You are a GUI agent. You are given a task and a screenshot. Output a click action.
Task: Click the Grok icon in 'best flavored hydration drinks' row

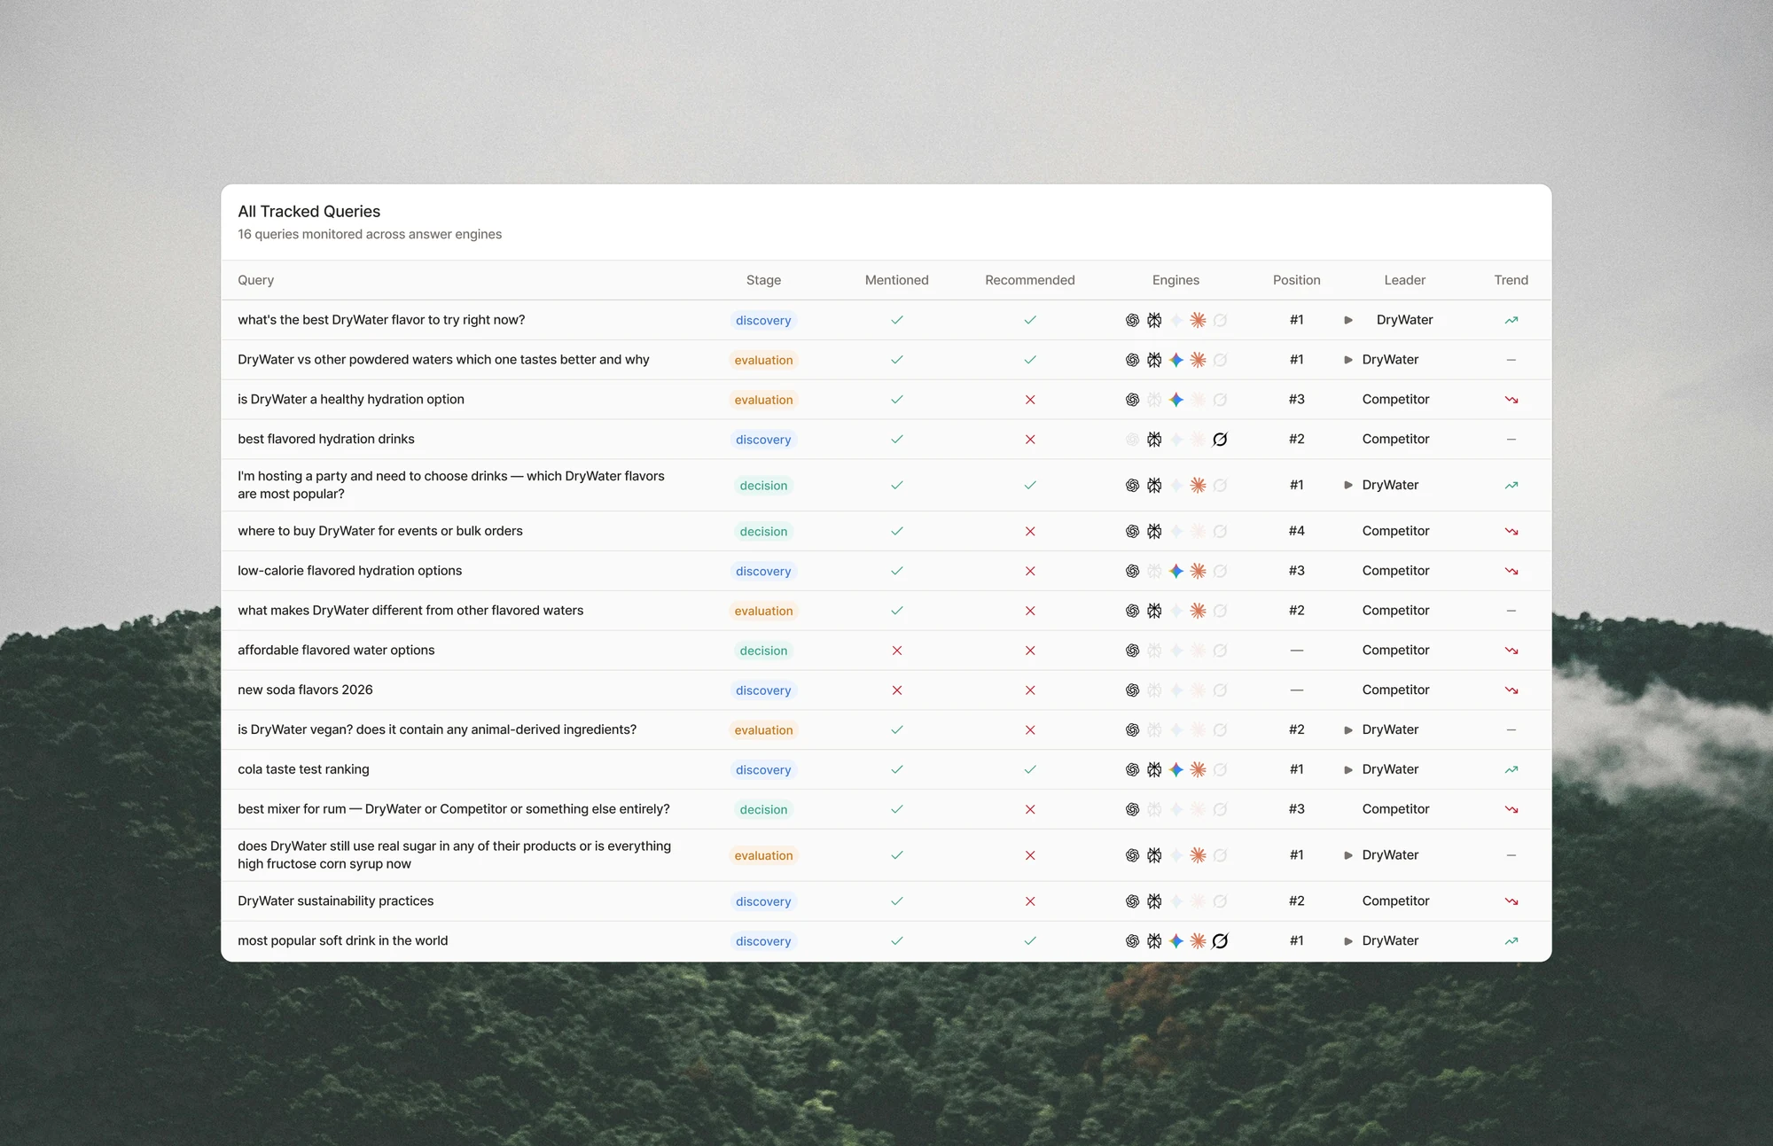coord(1220,440)
